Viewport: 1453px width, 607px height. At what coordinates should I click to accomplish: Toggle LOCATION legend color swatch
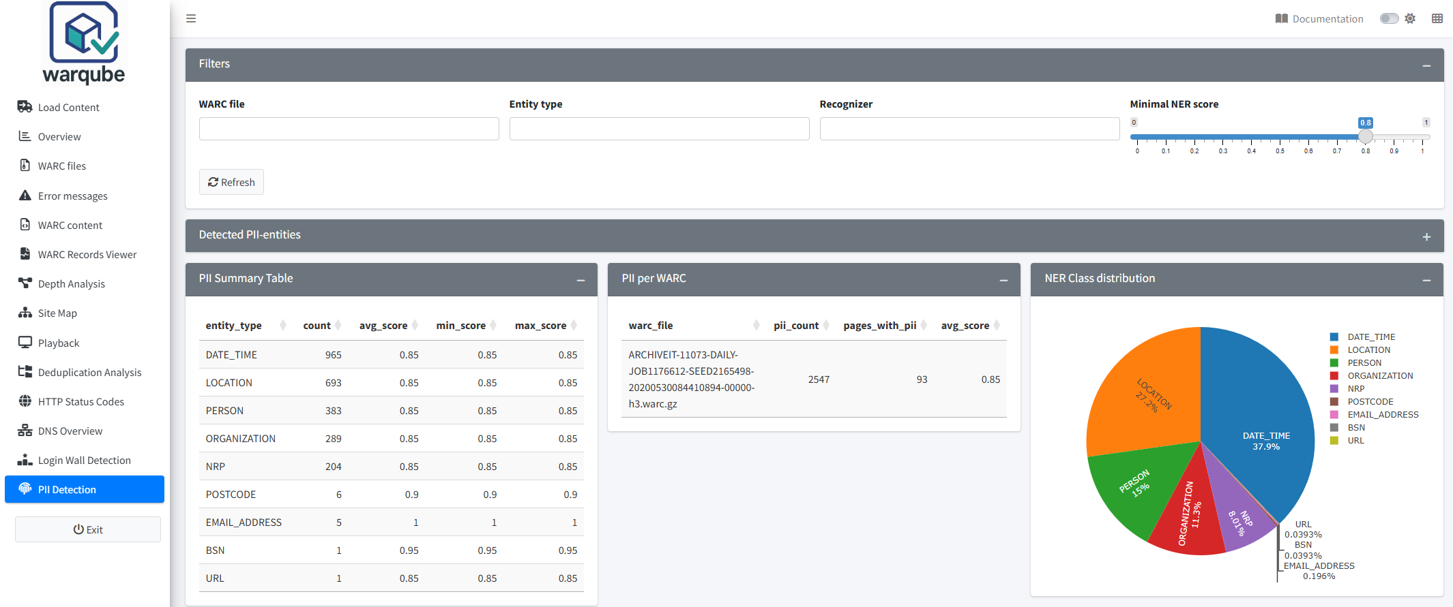pos(1334,350)
